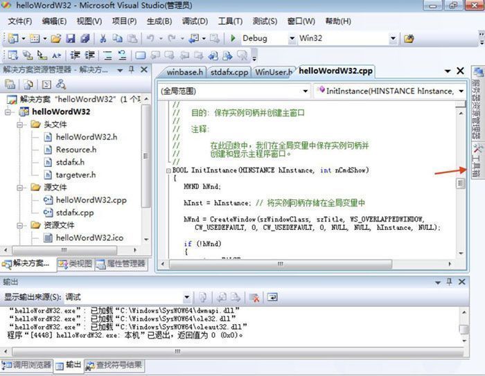Open 显示输出来源 调试 dropdown
Screen dimensions: 485x376
(186, 298)
